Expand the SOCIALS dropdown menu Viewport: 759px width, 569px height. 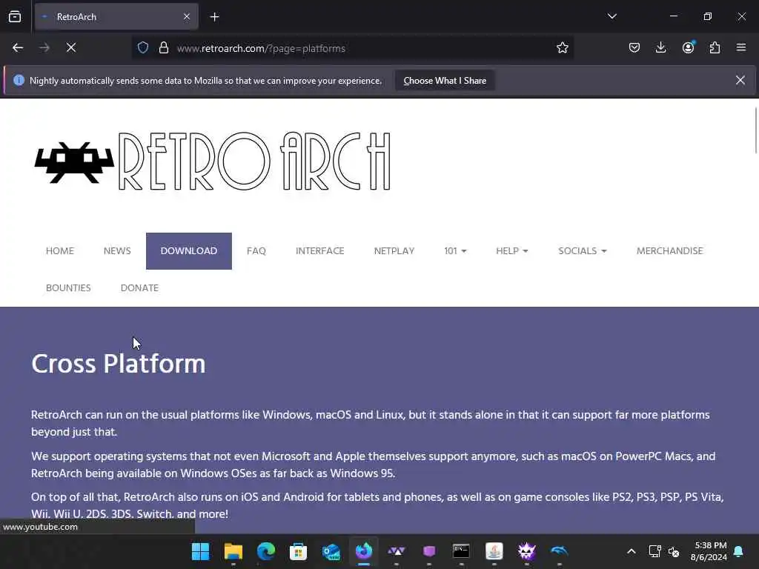[x=583, y=251]
